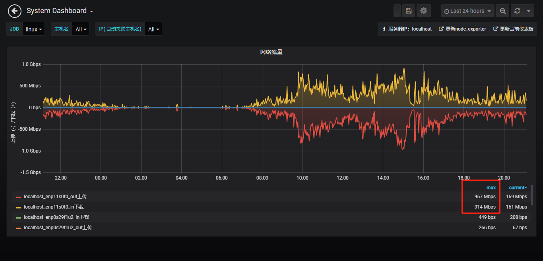This screenshot has height=261, width=543.
Task: Toggle the localhost_enp0s29f1u2_in下载 series label
Action: pos(56,217)
